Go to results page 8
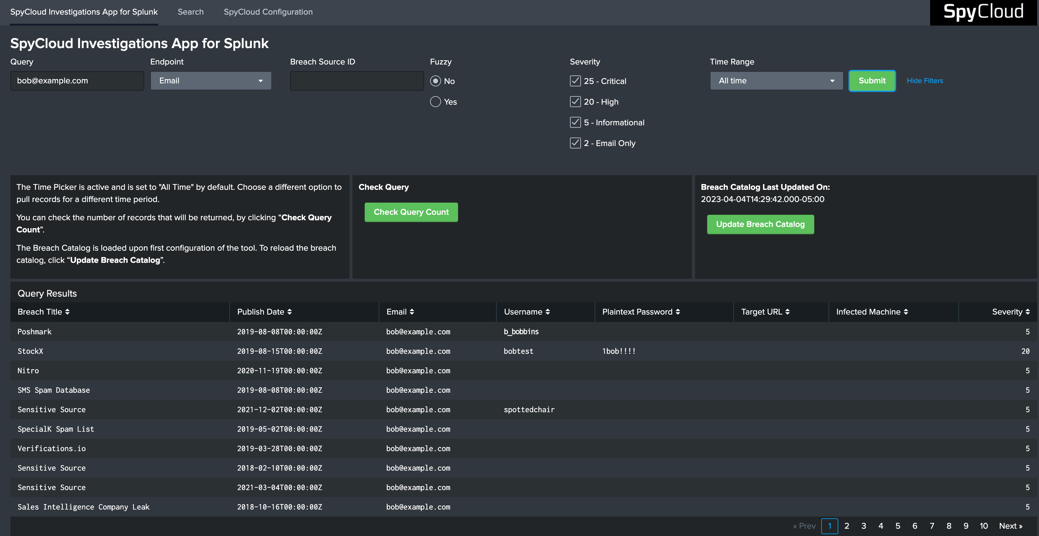The height and width of the screenshot is (536, 1039). coord(949,526)
